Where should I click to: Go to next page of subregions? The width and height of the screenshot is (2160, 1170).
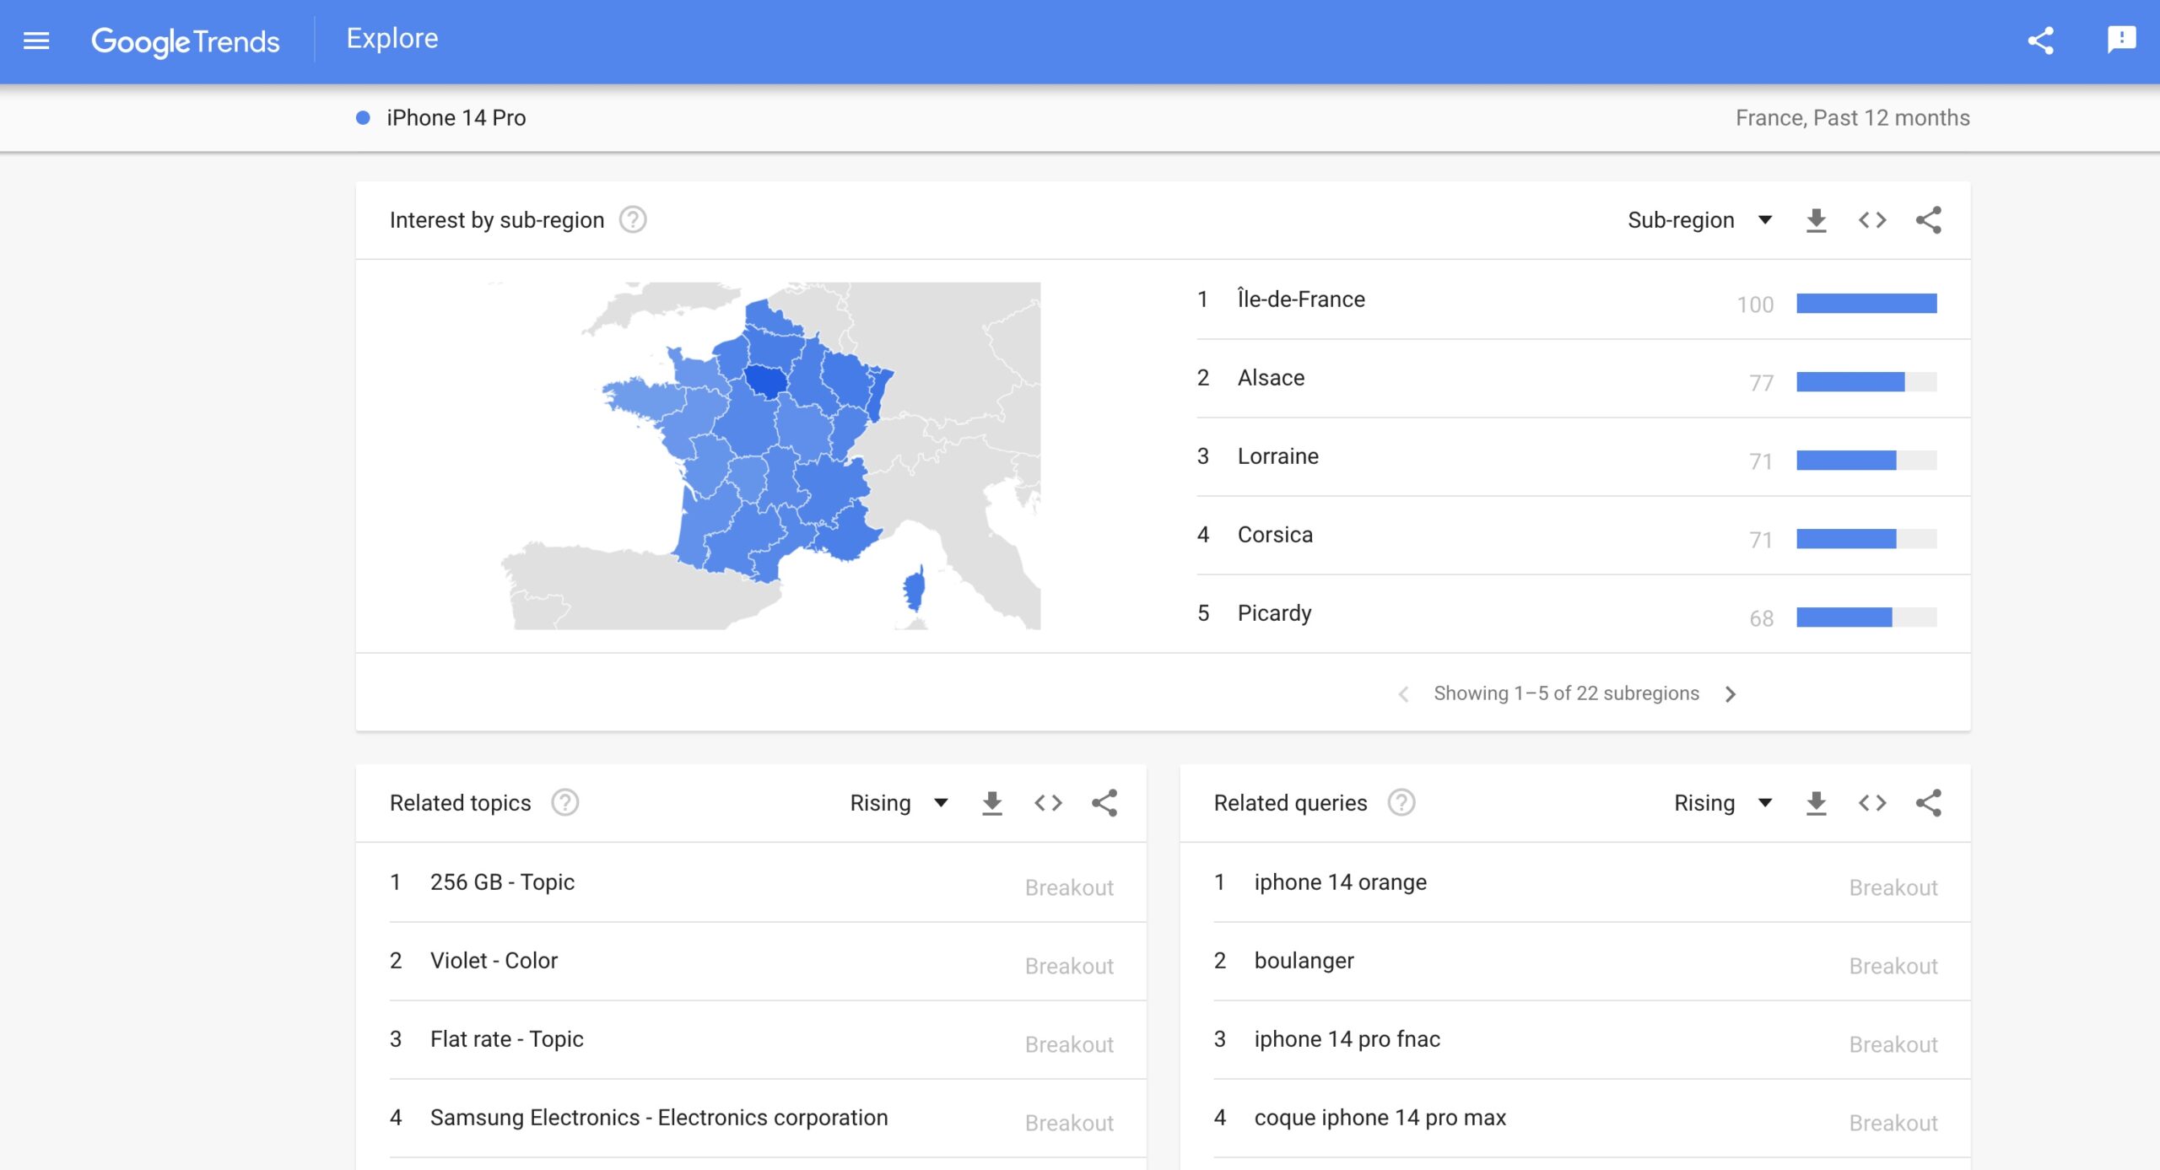point(1731,694)
